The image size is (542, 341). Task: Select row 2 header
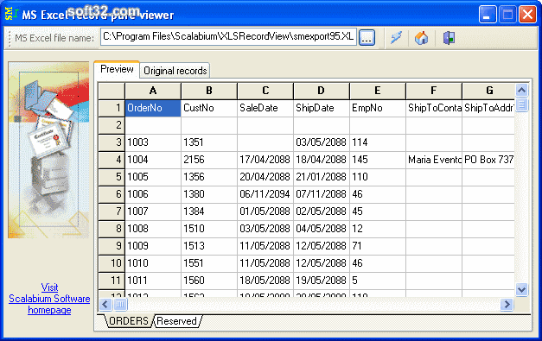point(112,125)
